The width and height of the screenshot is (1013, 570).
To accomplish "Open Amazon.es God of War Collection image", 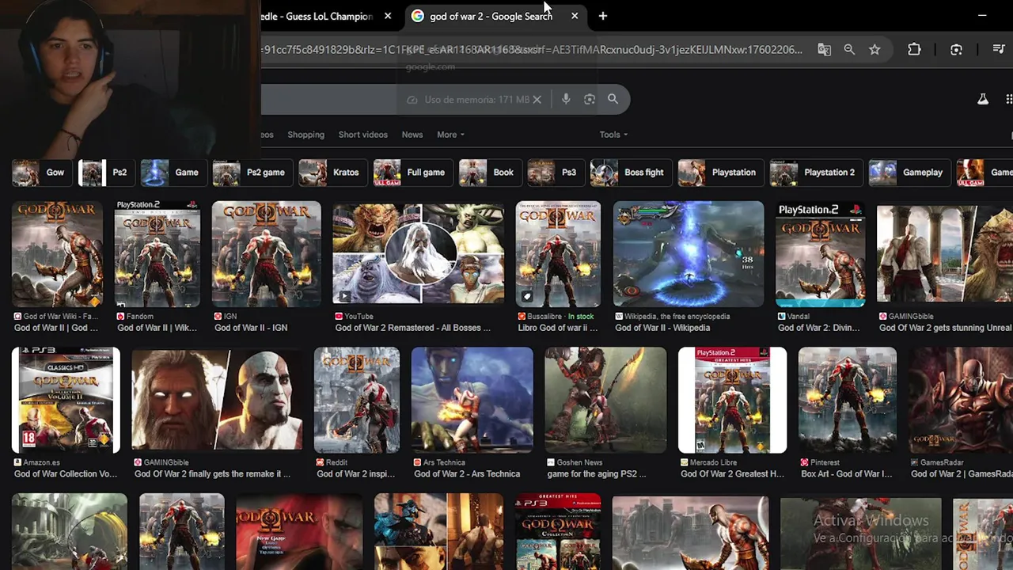I will click(x=66, y=400).
